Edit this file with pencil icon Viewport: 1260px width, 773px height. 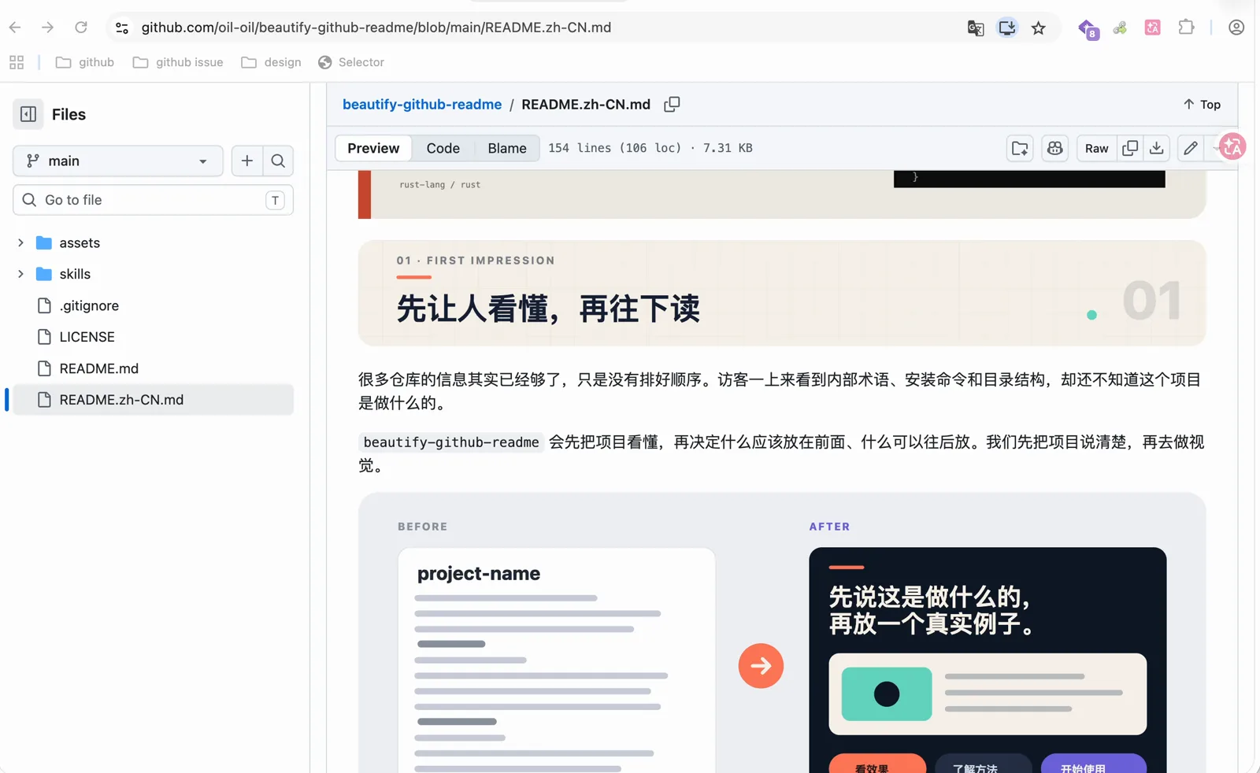click(x=1191, y=148)
